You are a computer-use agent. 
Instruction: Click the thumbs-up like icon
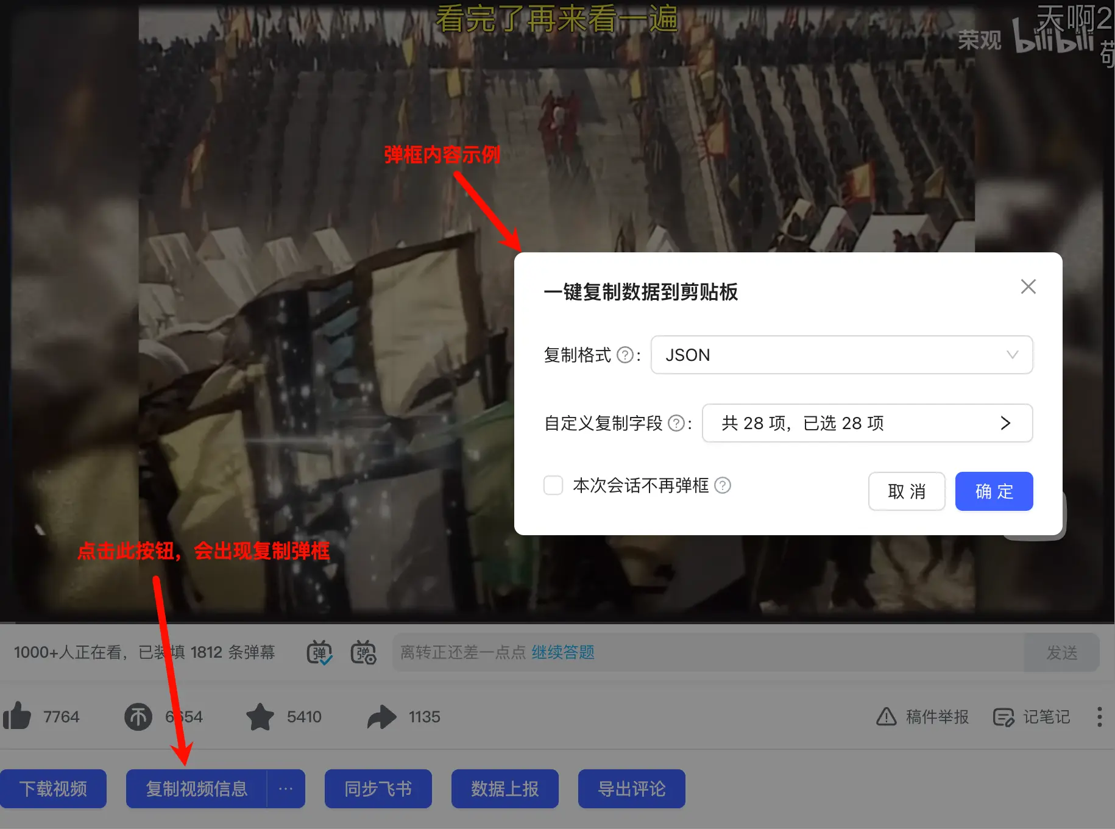[17, 716]
